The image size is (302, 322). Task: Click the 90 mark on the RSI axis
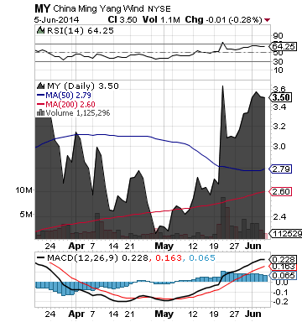[279, 36]
